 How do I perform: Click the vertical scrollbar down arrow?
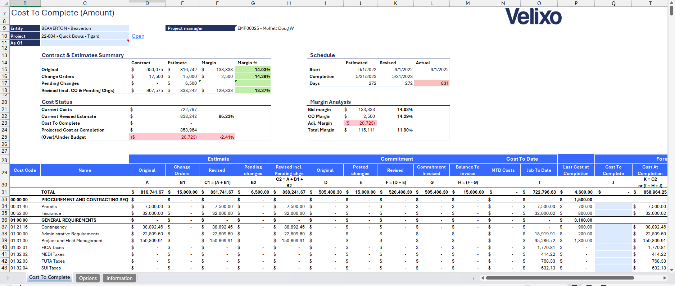click(x=671, y=269)
